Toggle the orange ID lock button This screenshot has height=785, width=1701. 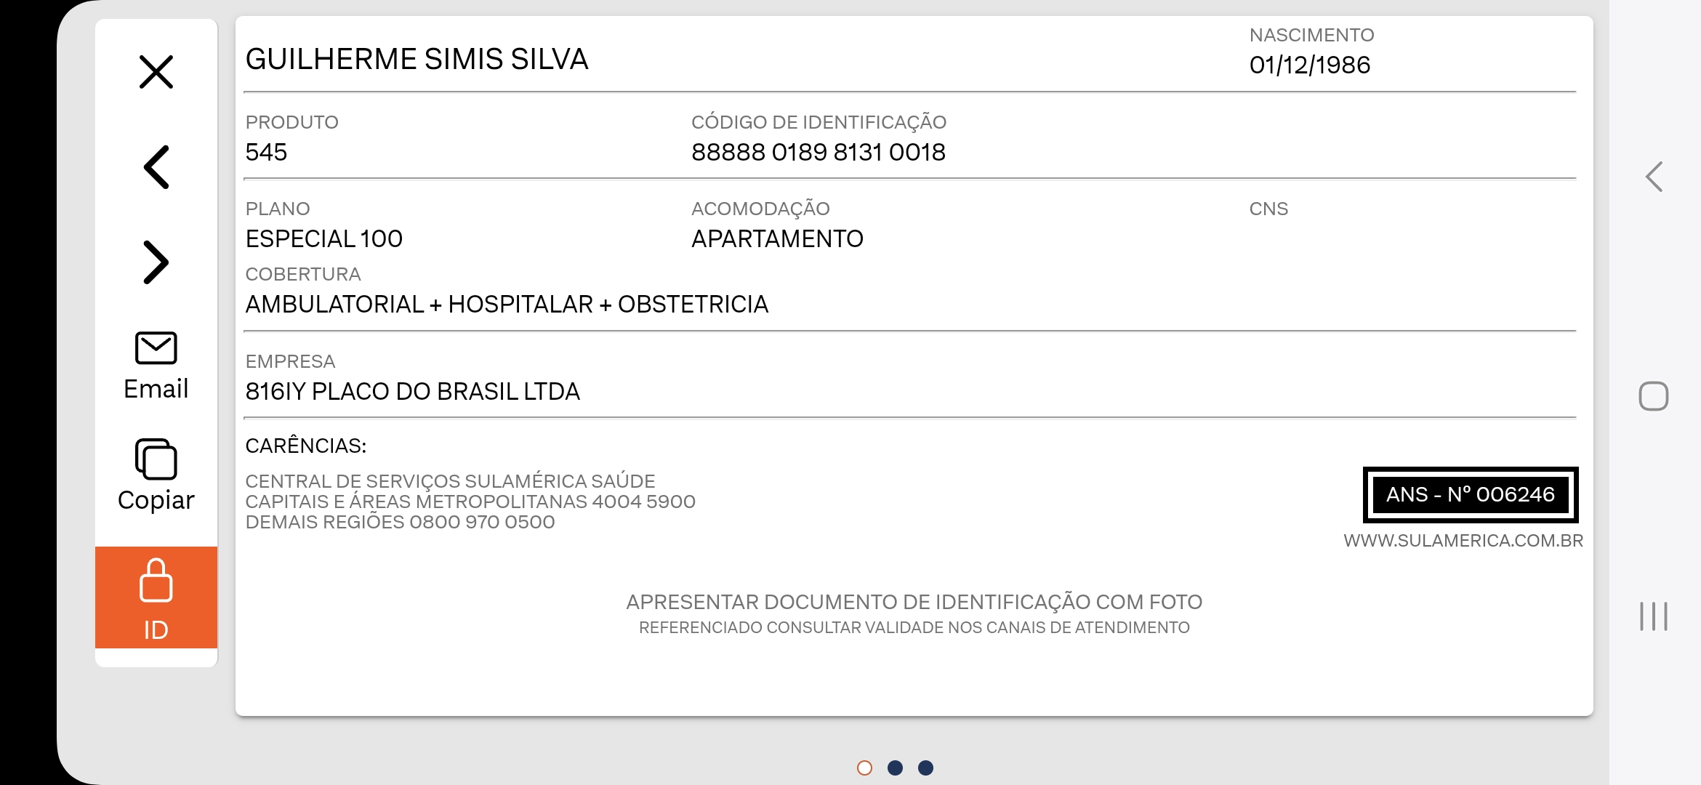[x=156, y=597]
